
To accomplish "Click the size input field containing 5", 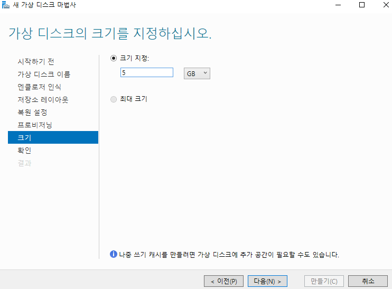I will 147,72.
